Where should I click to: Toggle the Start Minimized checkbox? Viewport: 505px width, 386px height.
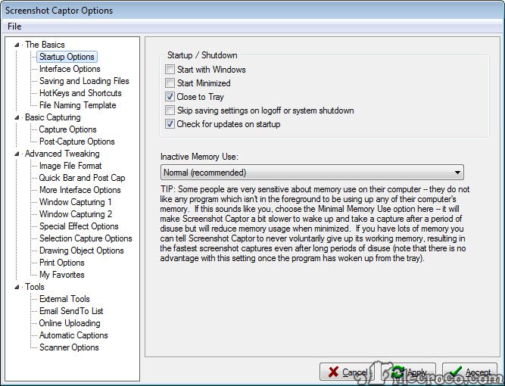(x=170, y=83)
